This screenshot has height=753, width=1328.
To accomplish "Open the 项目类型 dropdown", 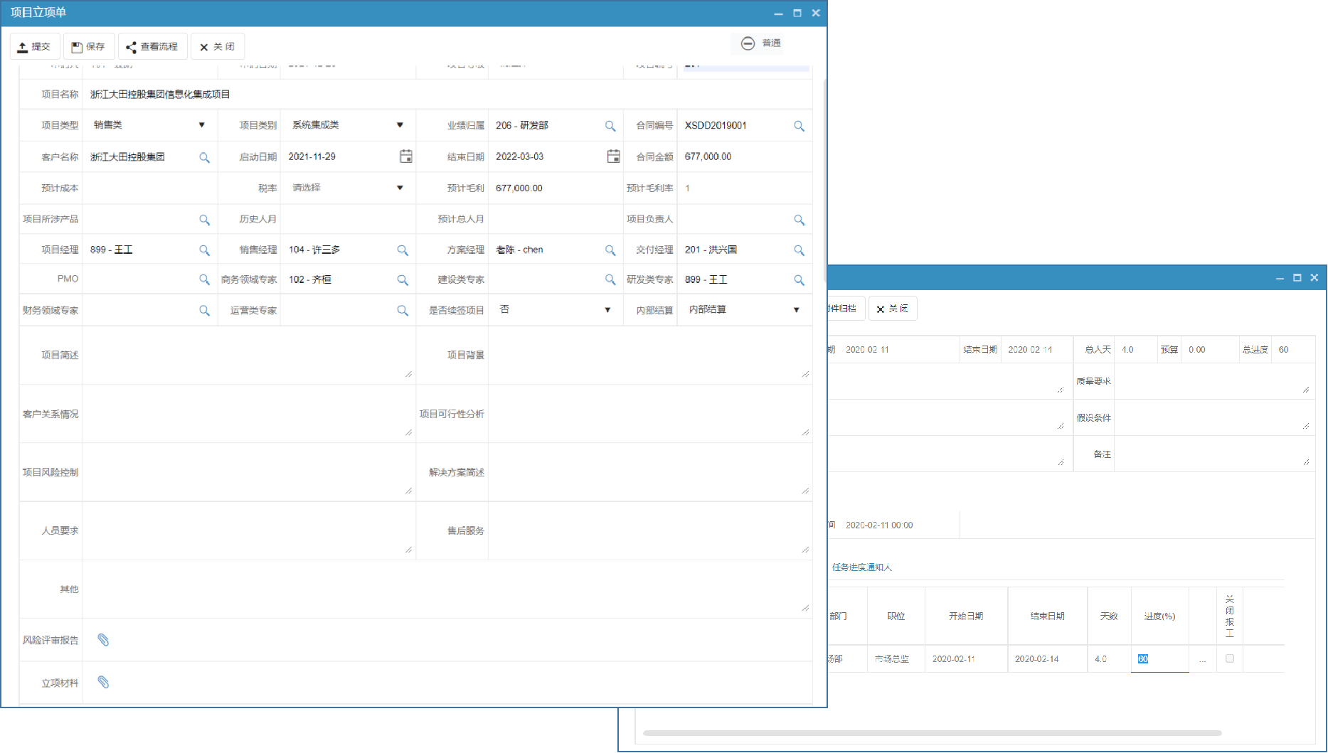I will 202,125.
